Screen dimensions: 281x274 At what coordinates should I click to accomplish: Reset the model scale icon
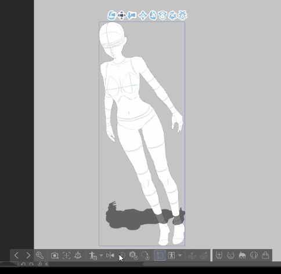click(x=134, y=255)
